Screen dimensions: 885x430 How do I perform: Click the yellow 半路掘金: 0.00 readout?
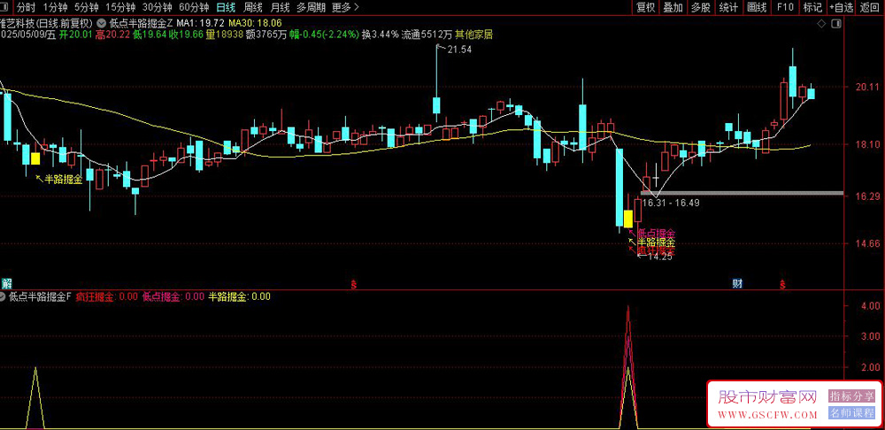point(239,296)
